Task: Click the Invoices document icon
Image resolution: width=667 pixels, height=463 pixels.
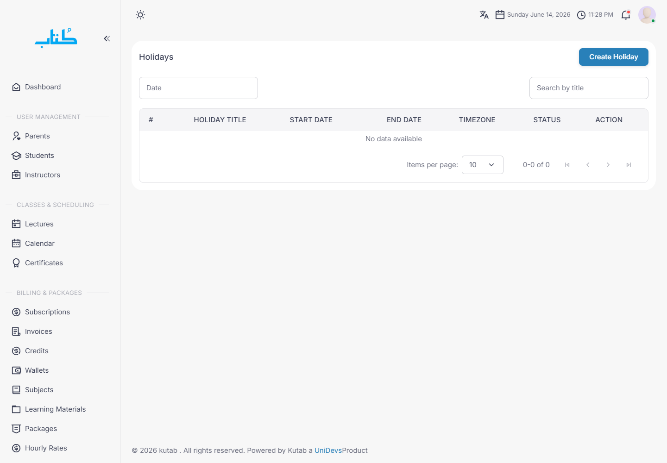Action: pos(16,332)
